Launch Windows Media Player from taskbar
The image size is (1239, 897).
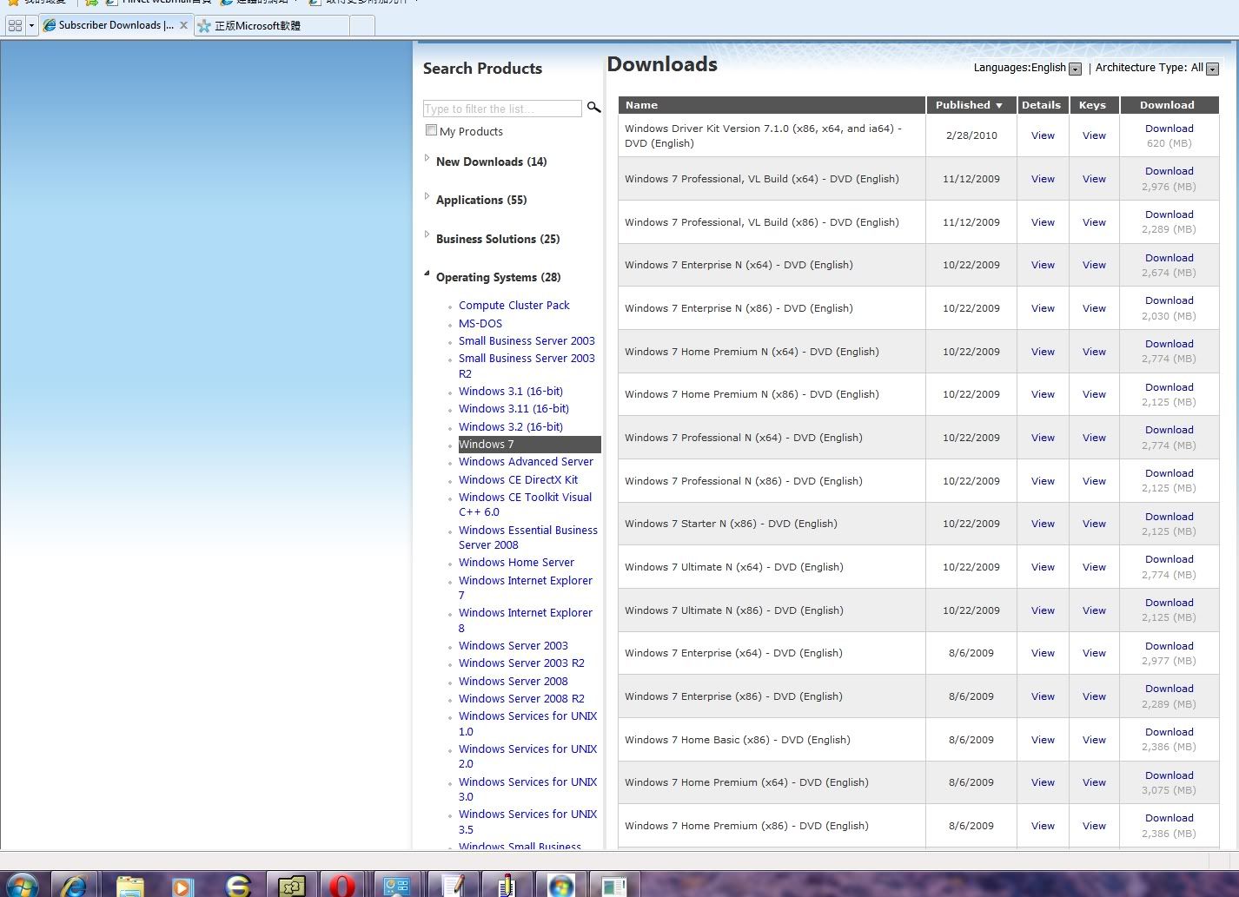182,885
